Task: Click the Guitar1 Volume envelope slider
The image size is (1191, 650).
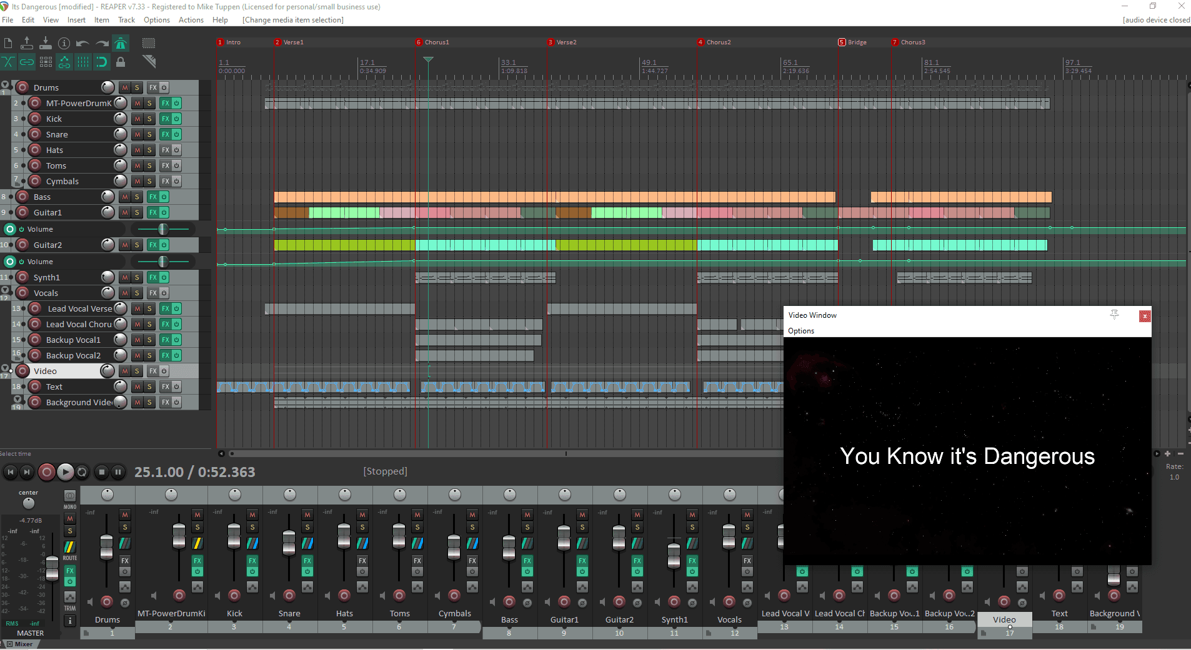Action: (162, 229)
